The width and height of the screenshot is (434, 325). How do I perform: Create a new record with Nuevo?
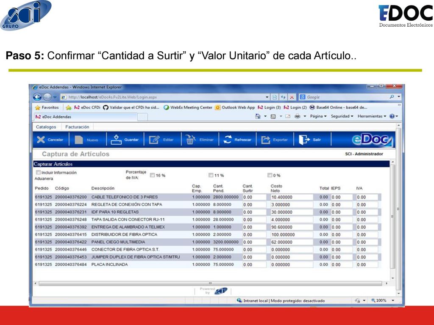point(86,140)
